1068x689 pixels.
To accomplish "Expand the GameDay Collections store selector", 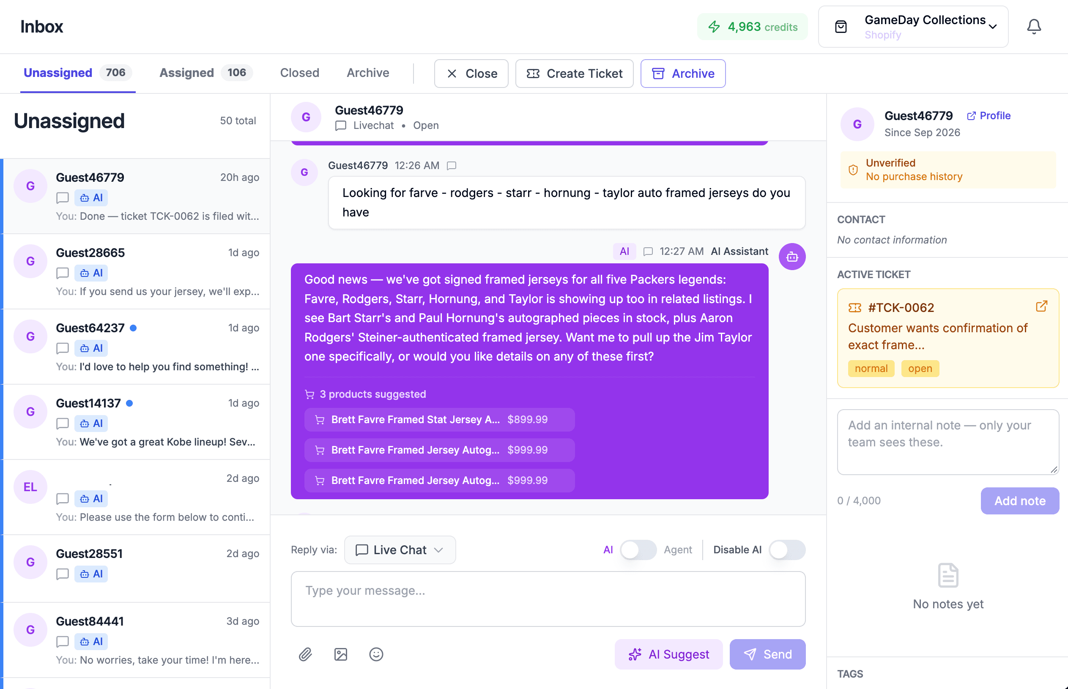I will click(913, 27).
